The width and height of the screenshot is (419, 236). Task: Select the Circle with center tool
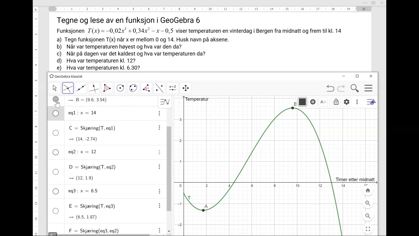click(x=120, y=88)
